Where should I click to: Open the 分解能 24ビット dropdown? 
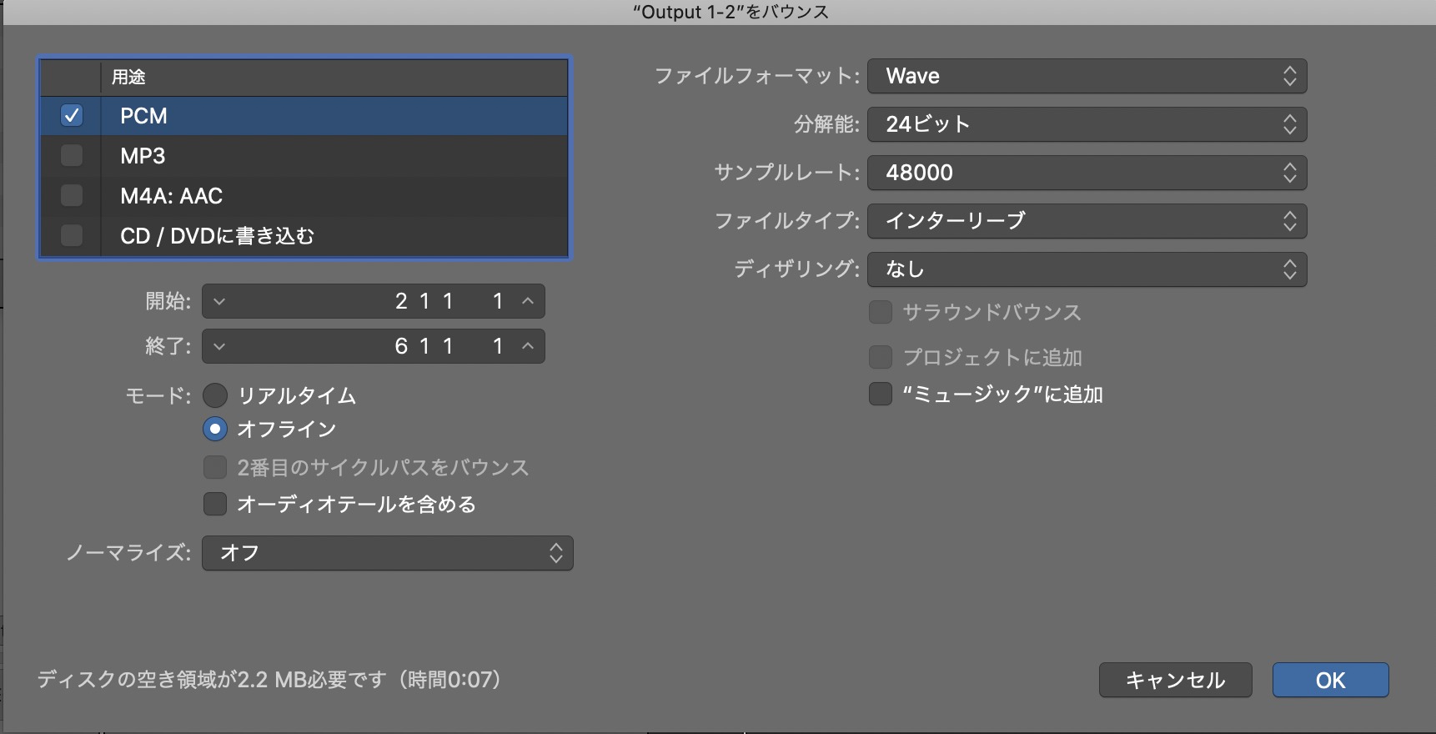click(1087, 124)
